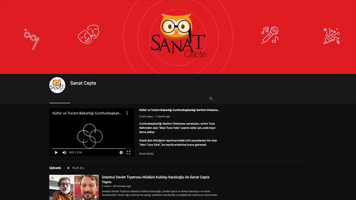Click the microphone icon in the banner
The height and width of the screenshot is (200, 356).
(269, 35)
